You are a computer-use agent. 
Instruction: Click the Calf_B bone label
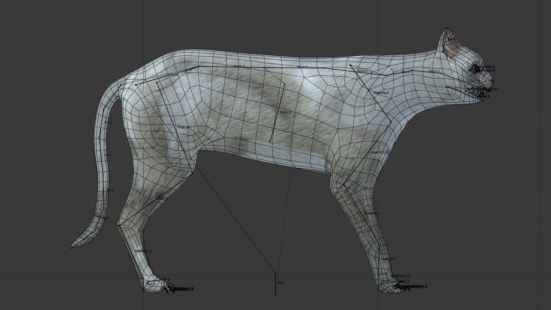click(163, 199)
